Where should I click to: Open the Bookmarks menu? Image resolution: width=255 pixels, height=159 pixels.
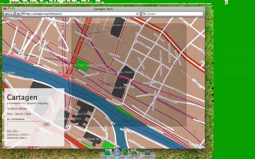71,2
